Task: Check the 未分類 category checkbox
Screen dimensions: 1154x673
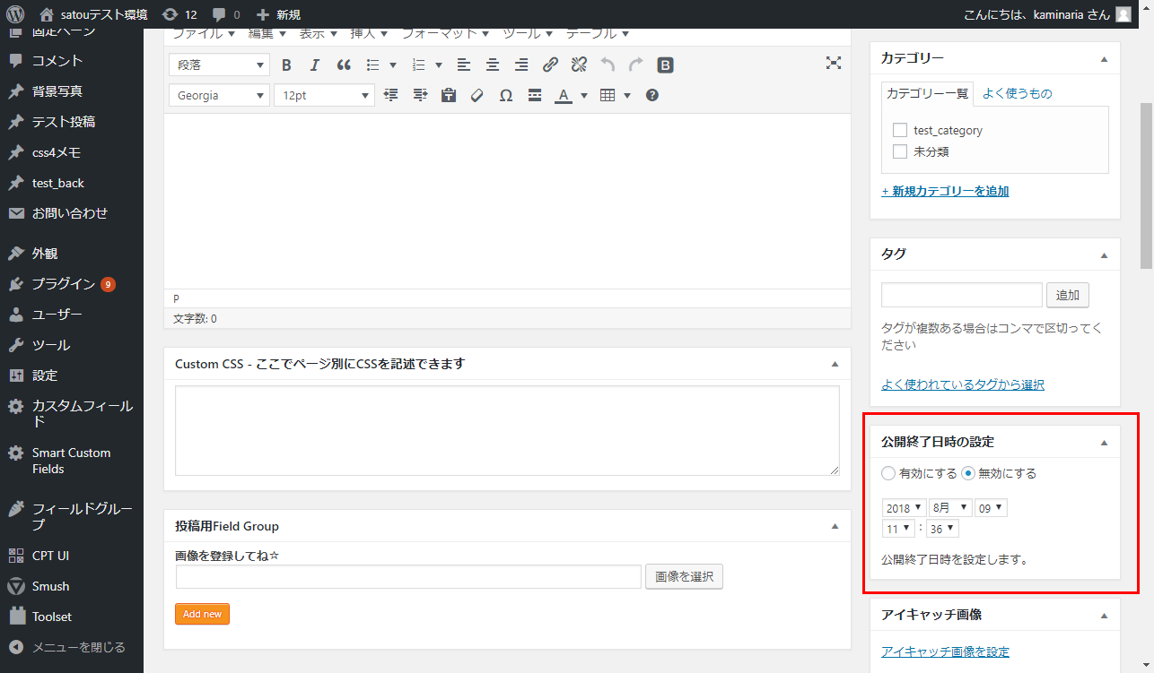Action: click(900, 151)
